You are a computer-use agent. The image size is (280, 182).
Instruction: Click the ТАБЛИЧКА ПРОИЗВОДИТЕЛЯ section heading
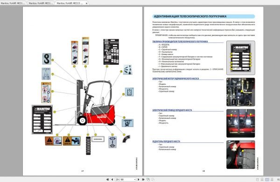point(180,41)
